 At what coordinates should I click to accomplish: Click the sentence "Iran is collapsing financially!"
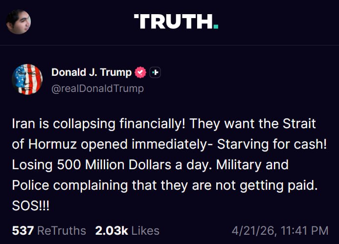[97, 124]
